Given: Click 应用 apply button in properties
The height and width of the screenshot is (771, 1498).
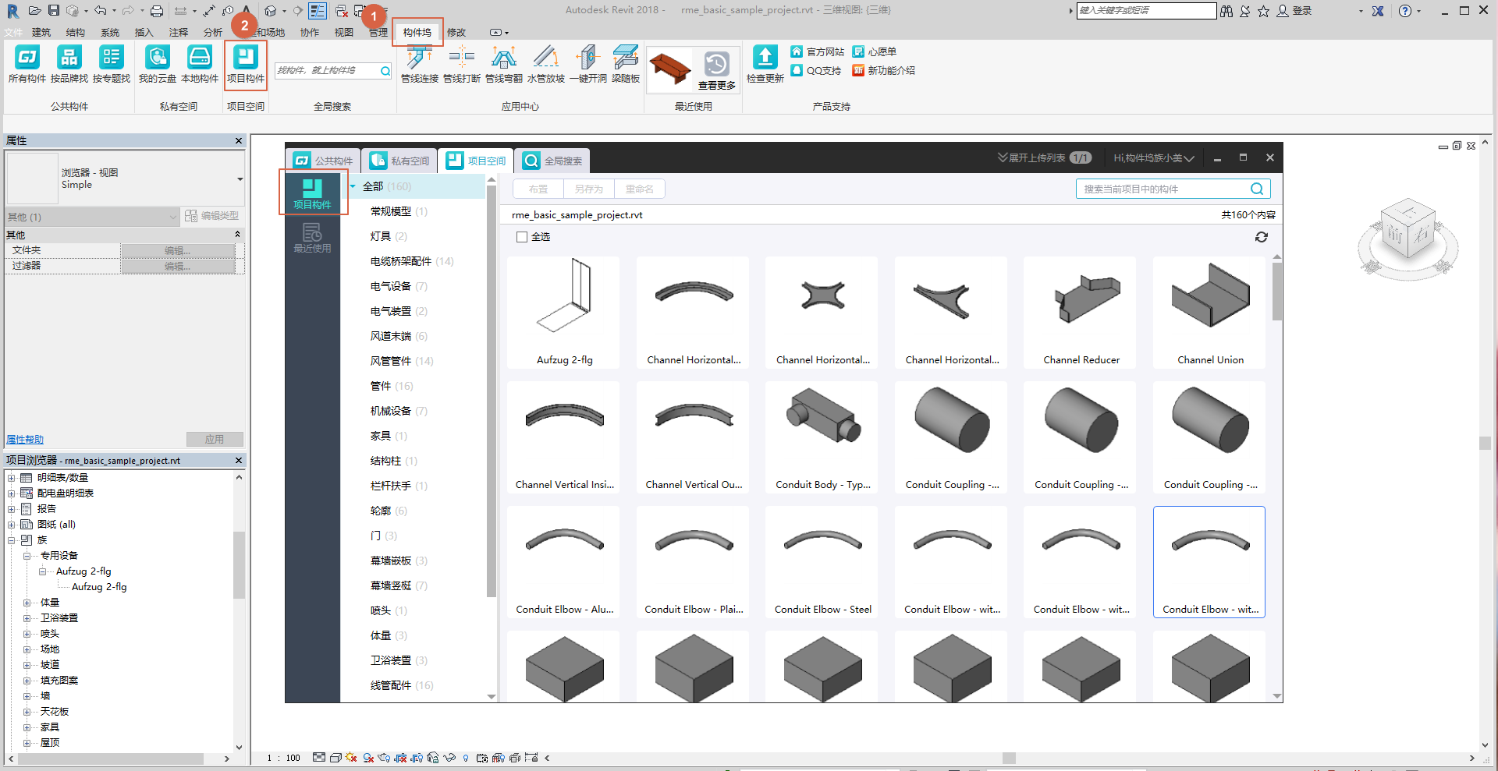Looking at the screenshot, I should 215,440.
